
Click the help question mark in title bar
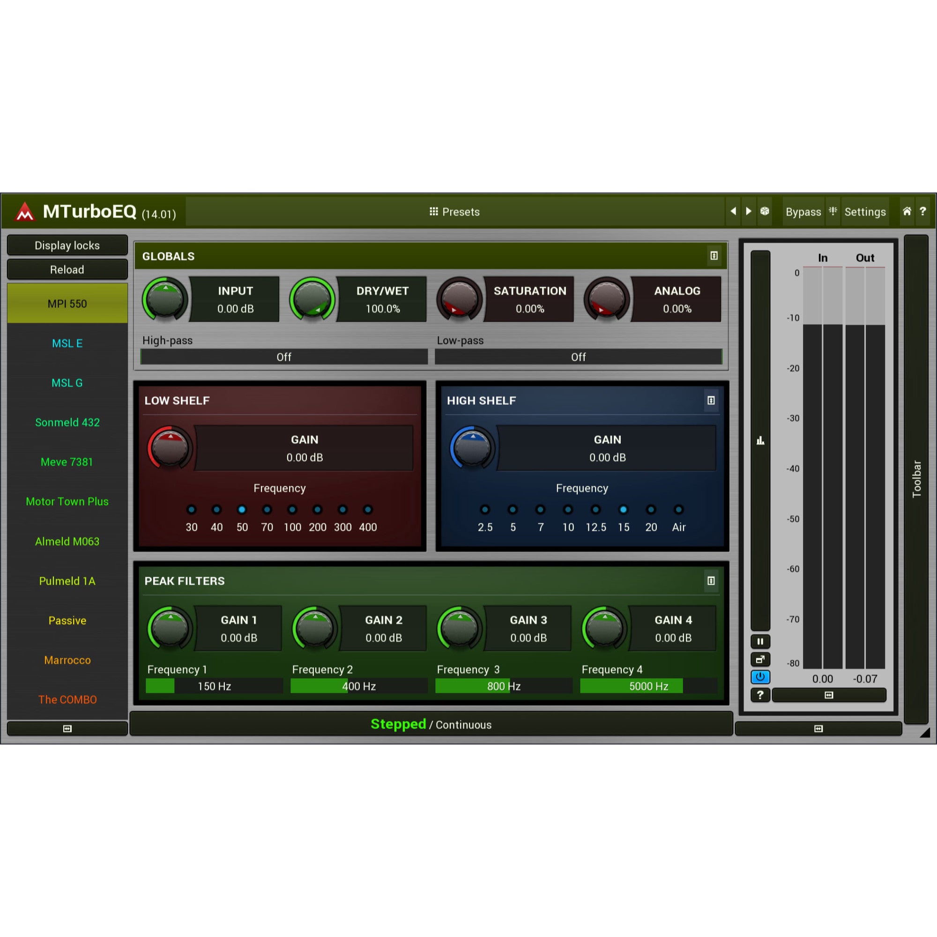[923, 211]
